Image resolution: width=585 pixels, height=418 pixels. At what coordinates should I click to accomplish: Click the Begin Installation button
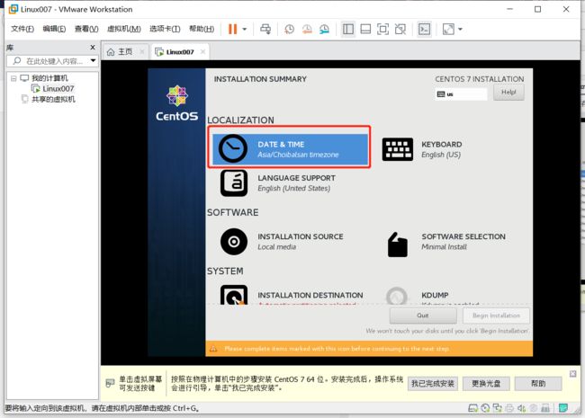tap(496, 316)
